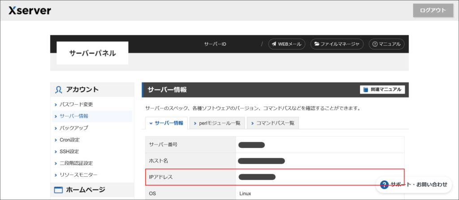
Task: Switch to コマンドパス一覧 tab
Action: [x=273, y=123]
